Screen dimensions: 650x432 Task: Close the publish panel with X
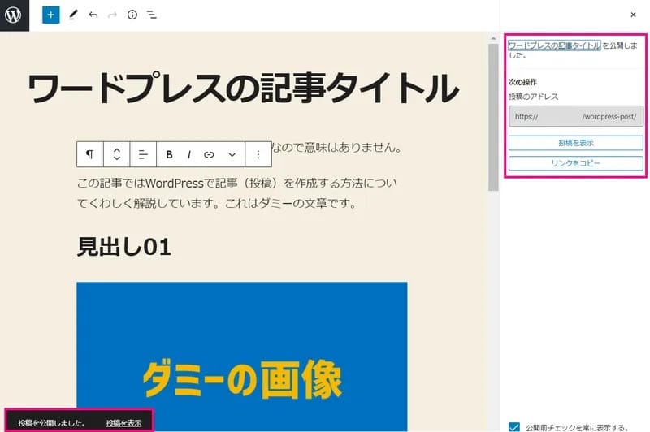[x=633, y=15]
